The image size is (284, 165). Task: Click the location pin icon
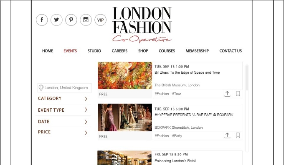coord(41,88)
